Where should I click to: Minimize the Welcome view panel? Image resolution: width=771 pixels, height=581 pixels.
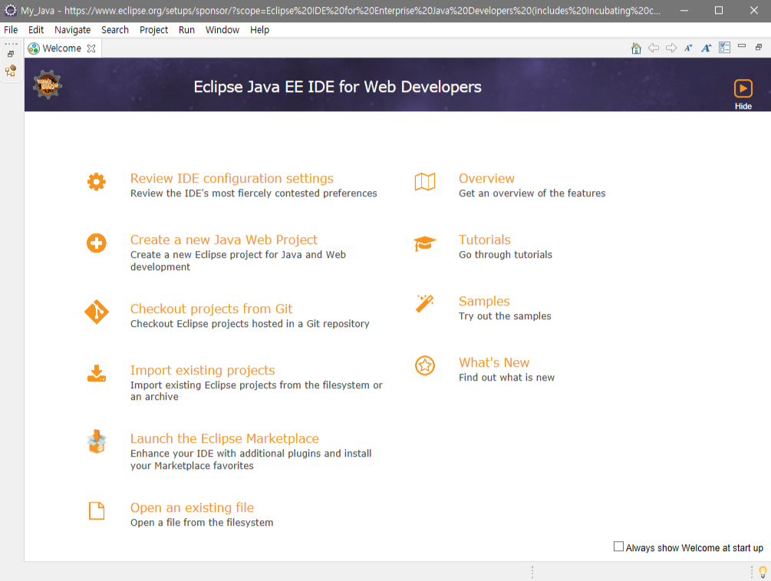click(x=742, y=46)
